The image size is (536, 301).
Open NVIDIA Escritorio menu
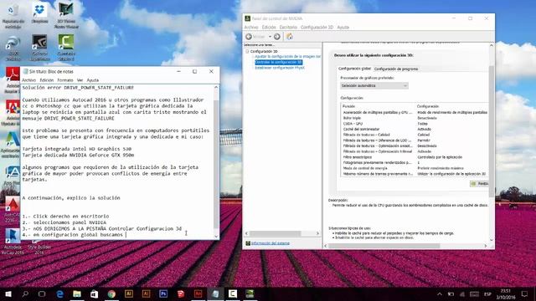click(288, 28)
